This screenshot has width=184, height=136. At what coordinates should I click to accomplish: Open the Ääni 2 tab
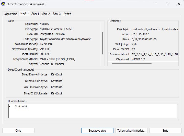point(46,14)
